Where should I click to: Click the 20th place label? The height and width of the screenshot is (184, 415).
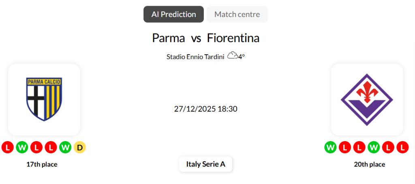click(369, 165)
